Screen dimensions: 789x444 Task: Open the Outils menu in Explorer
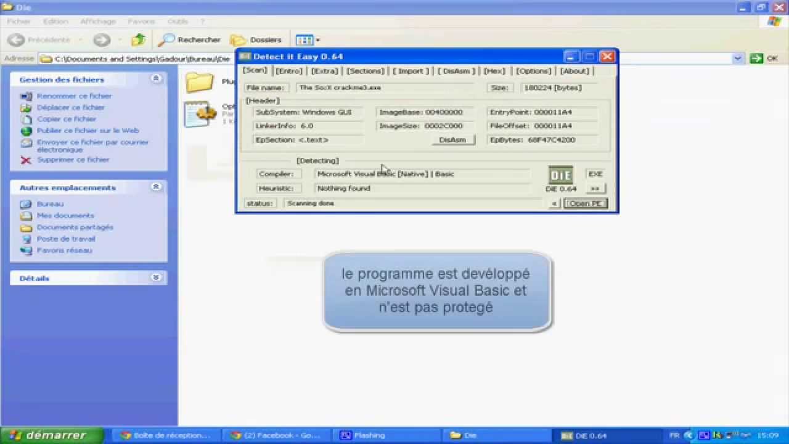click(178, 21)
